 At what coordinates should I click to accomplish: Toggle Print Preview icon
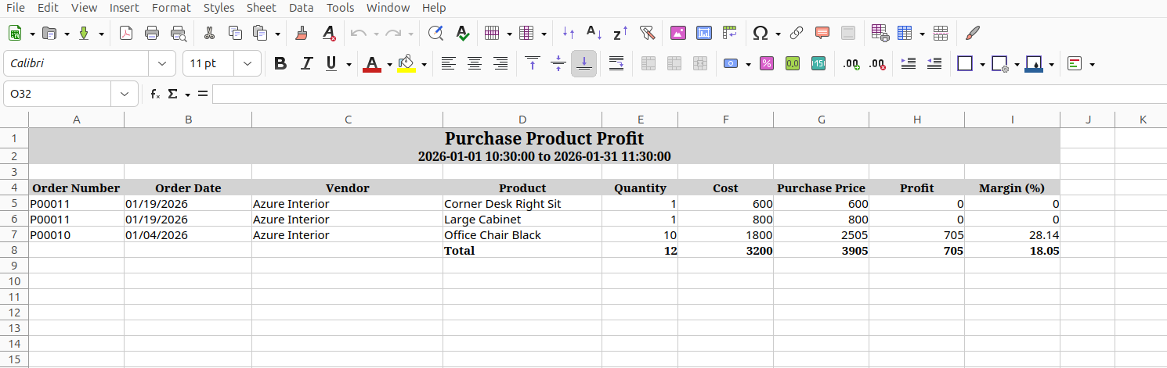click(179, 34)
